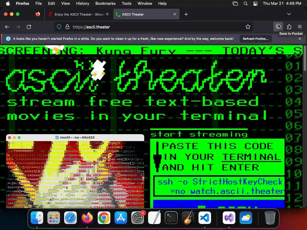Open the Help menu

[x=162, y=3]
